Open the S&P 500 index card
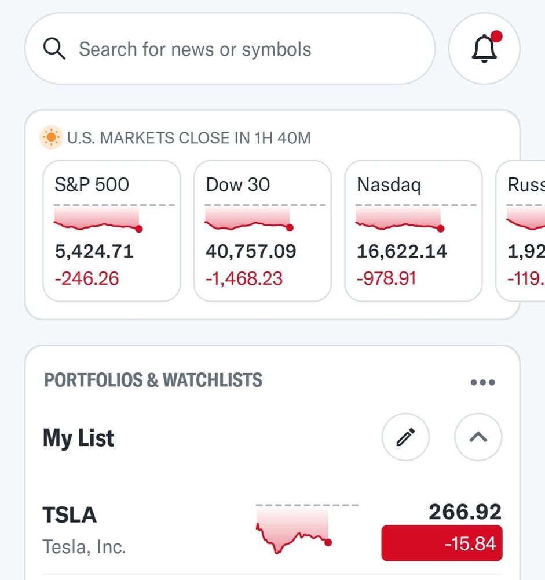 point(112,231)
